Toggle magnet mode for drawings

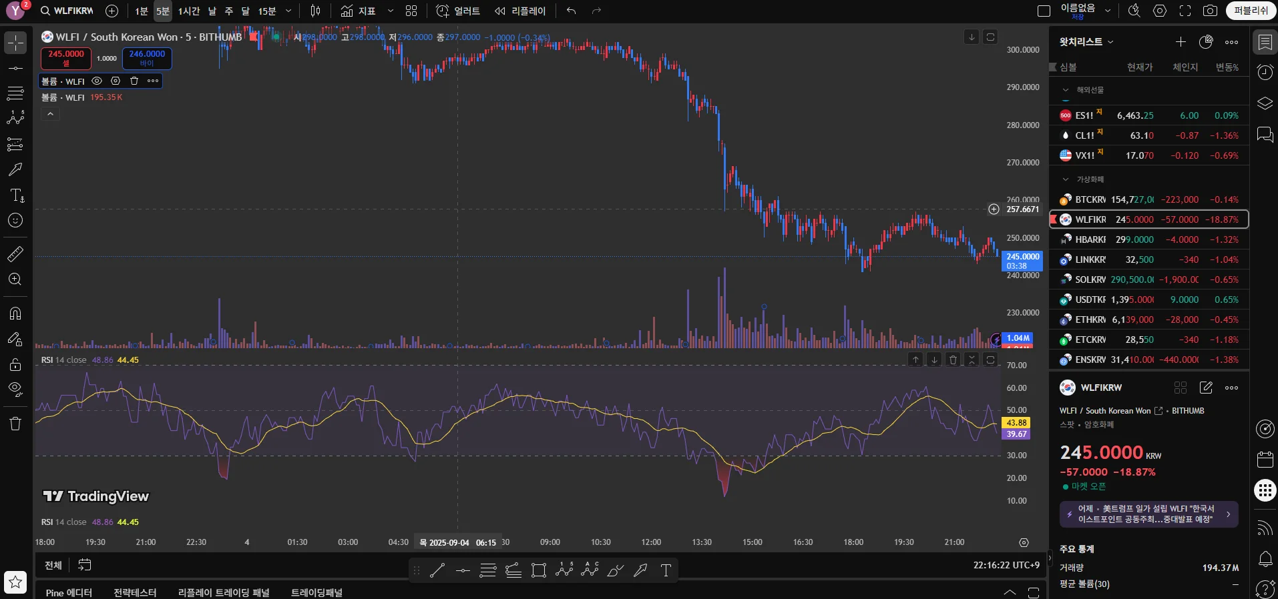[15, 313]
